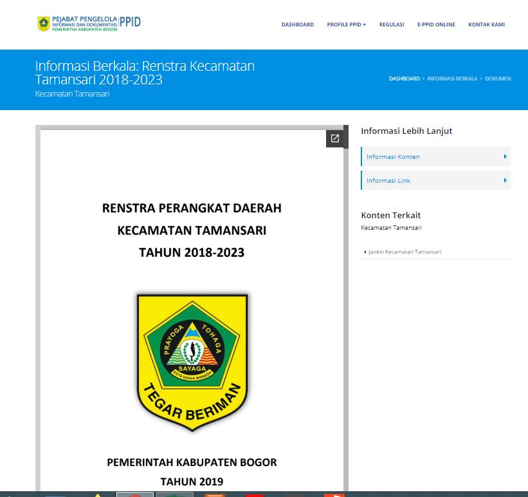Screen dimensions: 528x497
Task: Click the 'Kecamatan Tamansari' subtitle in the blue banner
Action: pos(72,94)
